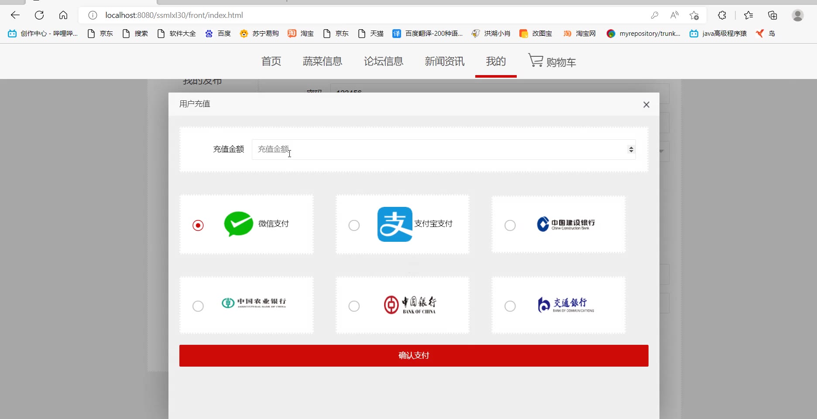Open the 软件大全 bookmark
The image size is (817, 419).
click(176, 34)
